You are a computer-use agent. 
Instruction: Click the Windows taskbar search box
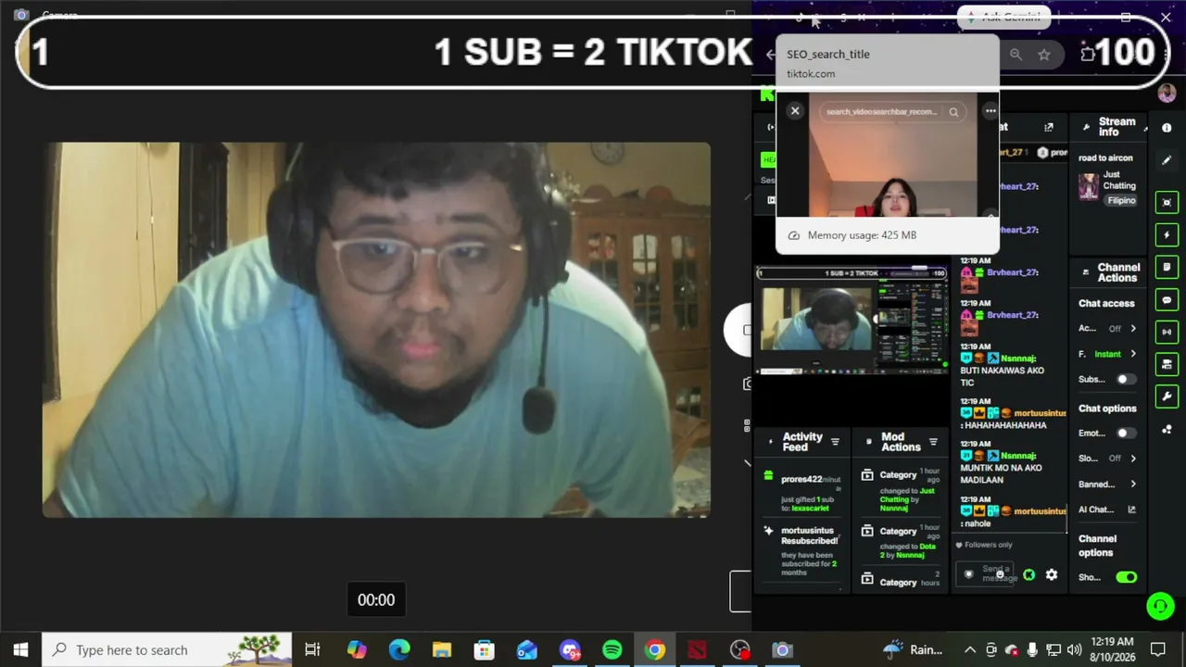coord(168,649)
